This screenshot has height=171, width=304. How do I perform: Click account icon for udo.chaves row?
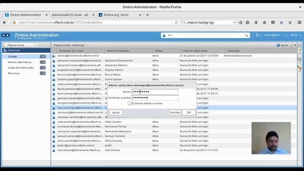(54, 151)
